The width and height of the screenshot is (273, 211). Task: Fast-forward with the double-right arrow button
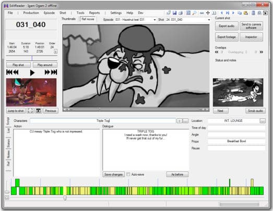[48, 72]
